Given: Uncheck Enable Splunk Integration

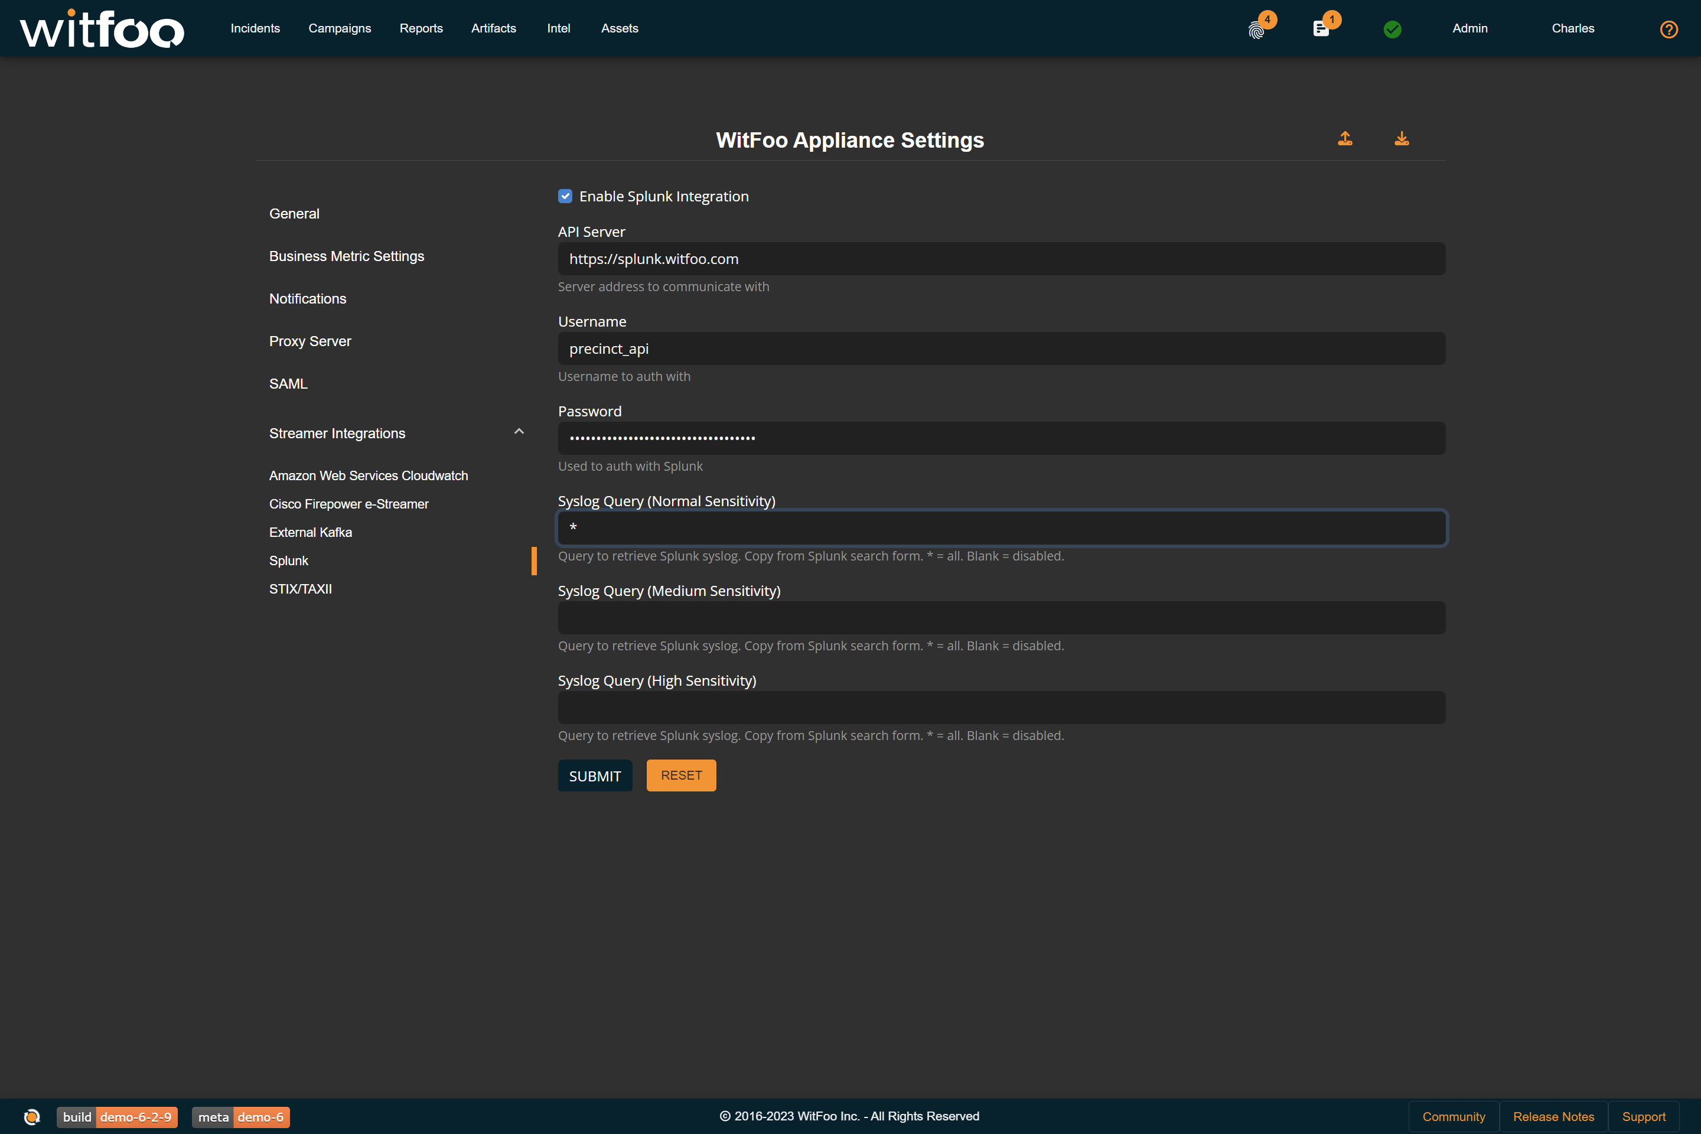Looking at the screenshot, I should (565, 196).
